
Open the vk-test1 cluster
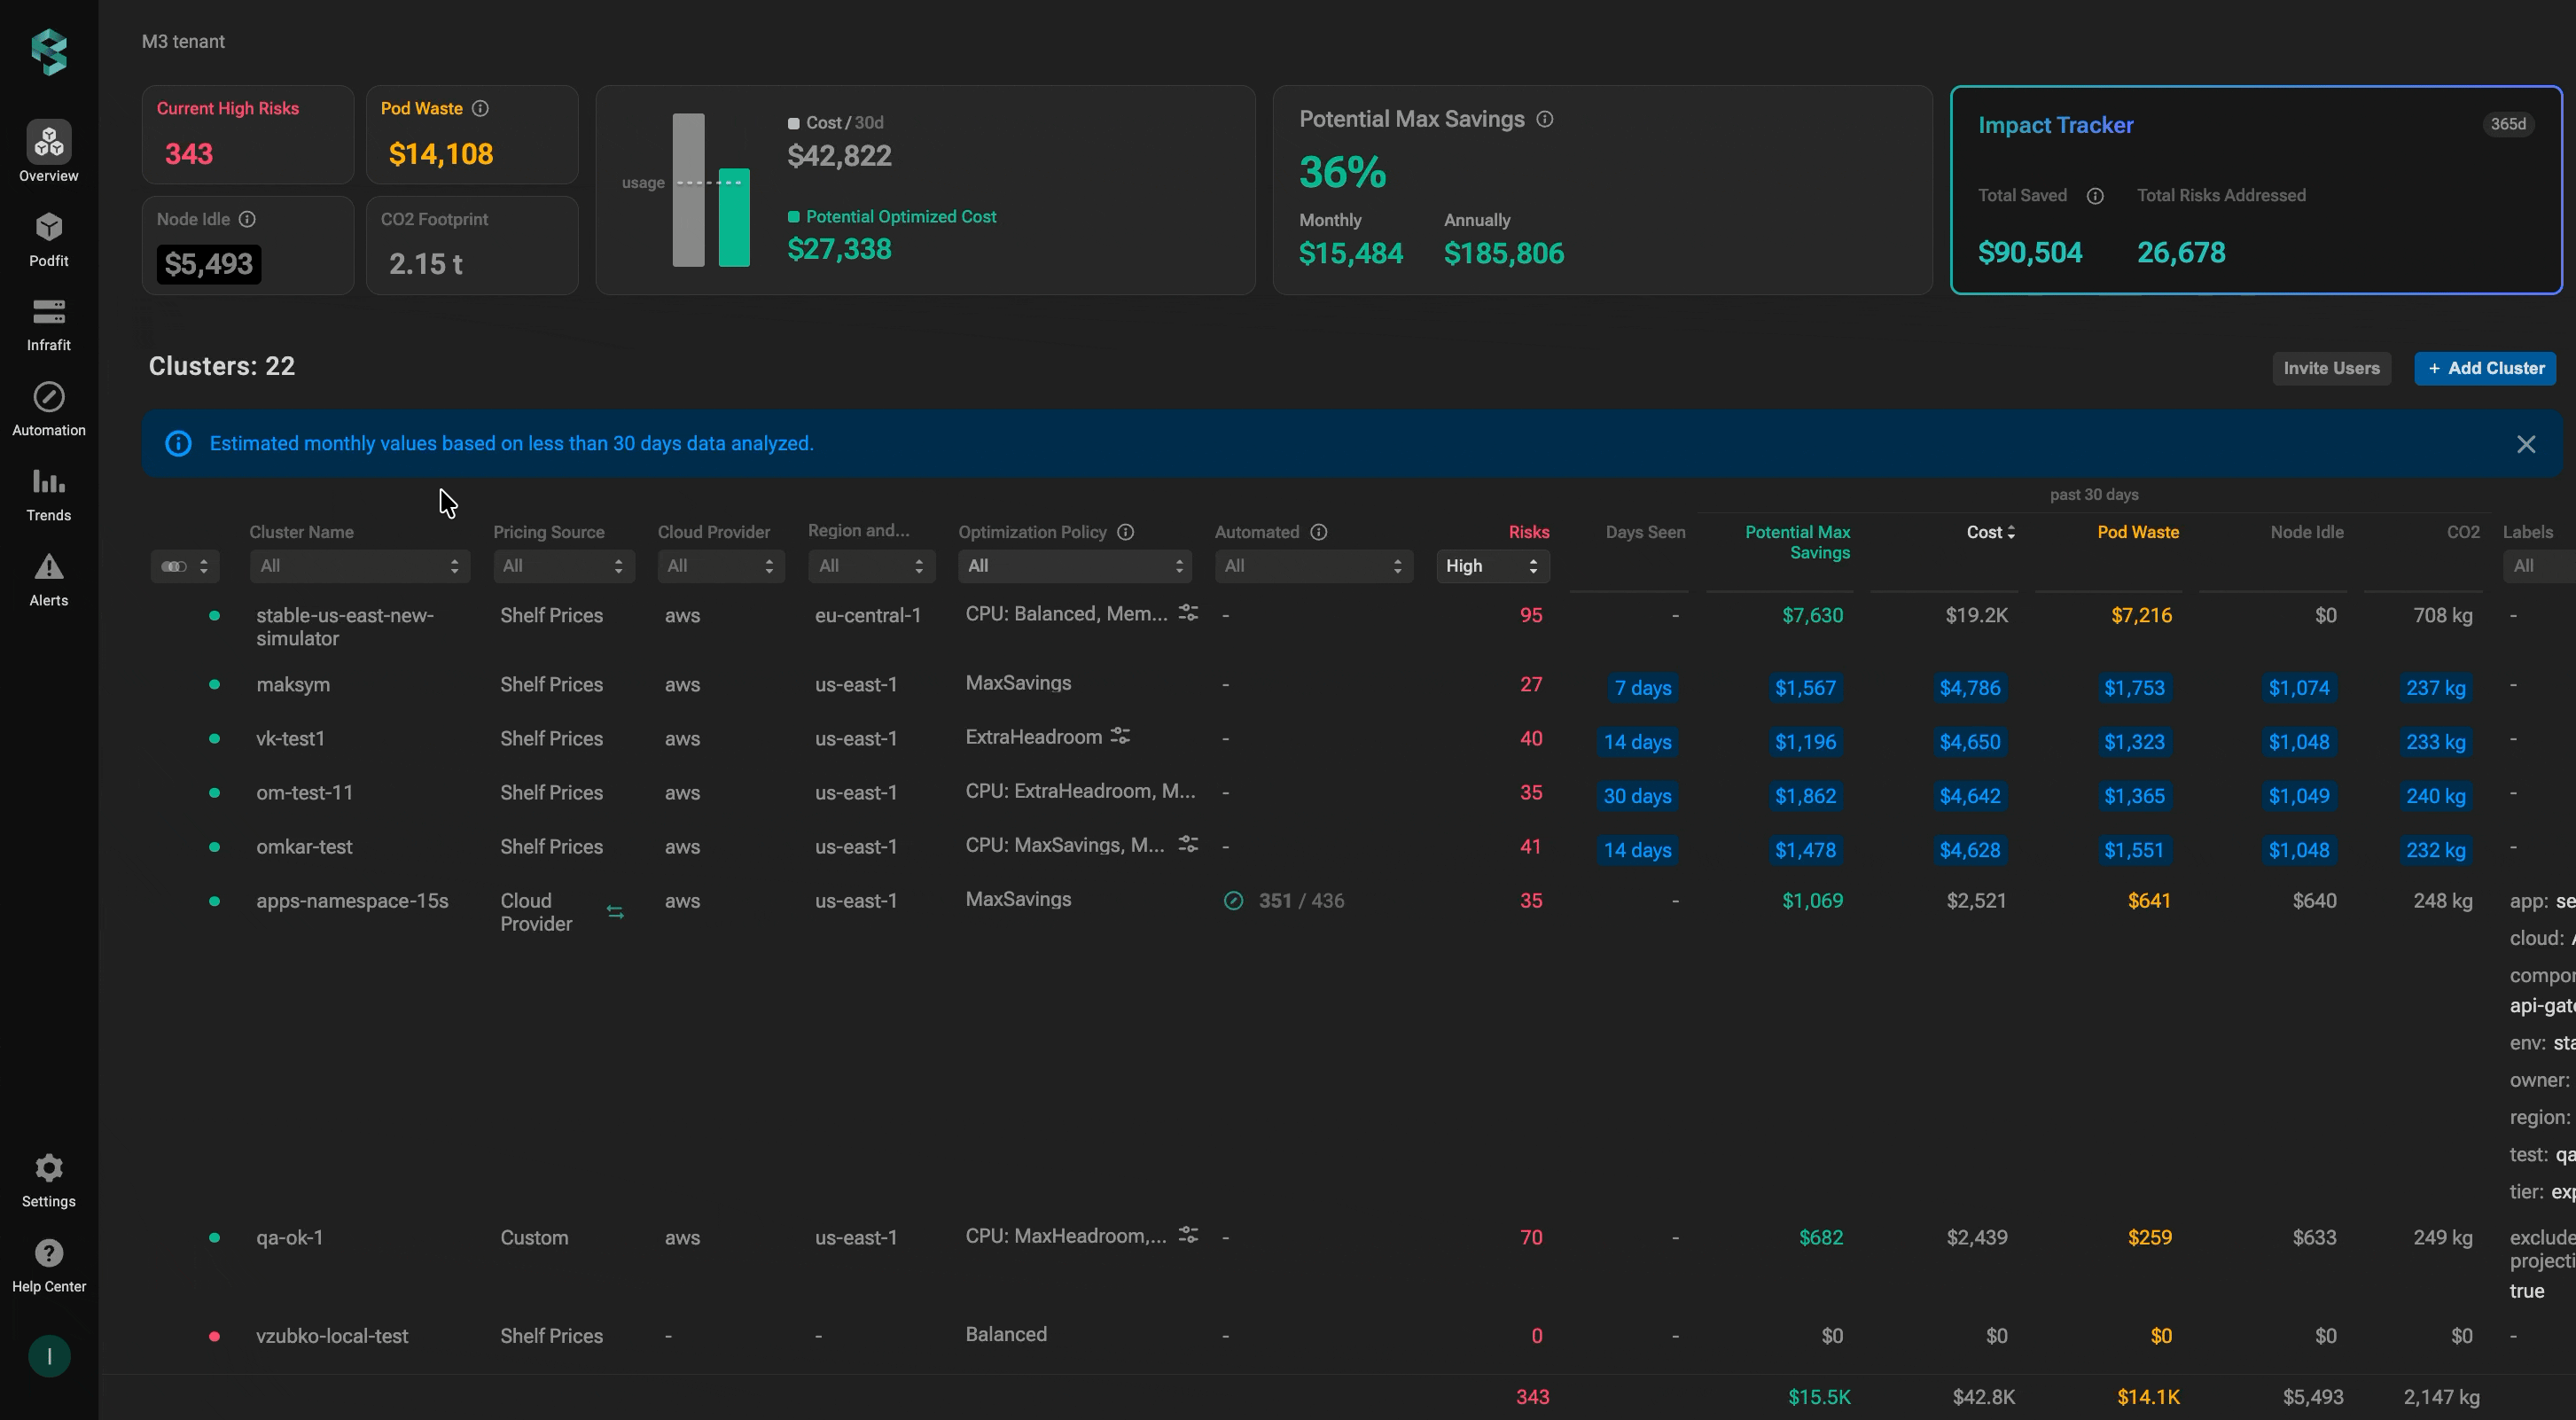290,739
